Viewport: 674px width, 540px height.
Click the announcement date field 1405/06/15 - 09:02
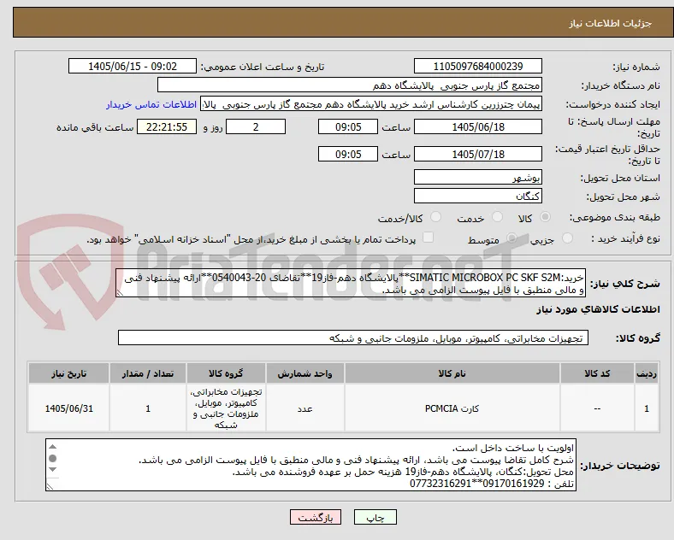(x=133, y=67)
